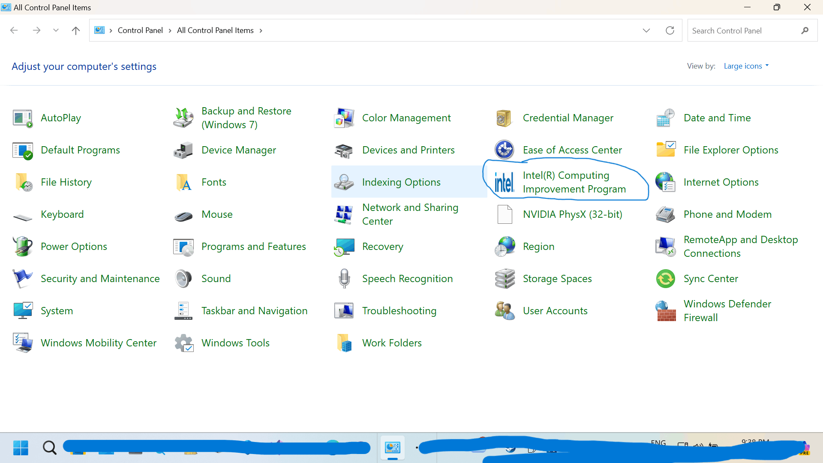Open Power Options settings
Image resolution: width=823 pixels, height=463 pixels.
tap(73, 246)
